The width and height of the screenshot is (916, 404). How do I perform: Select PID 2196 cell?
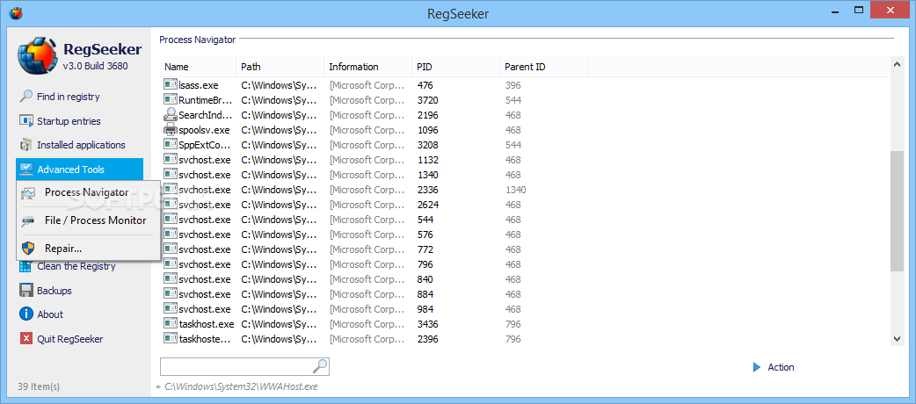coord(427,115)
